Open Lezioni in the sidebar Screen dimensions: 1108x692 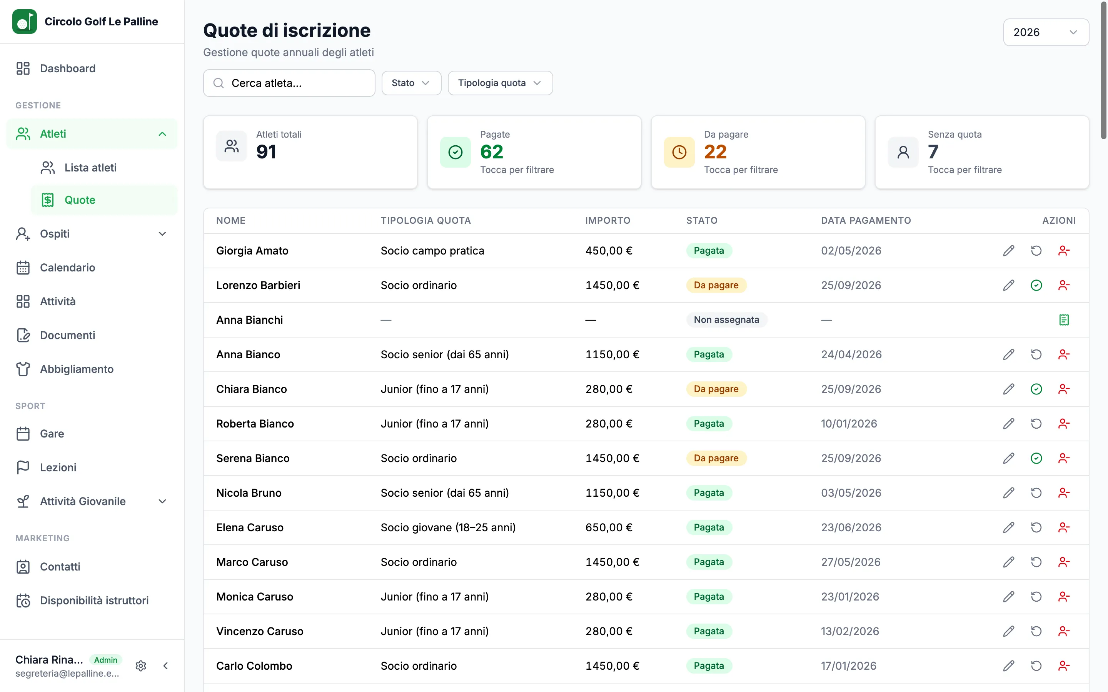point(92,468)
